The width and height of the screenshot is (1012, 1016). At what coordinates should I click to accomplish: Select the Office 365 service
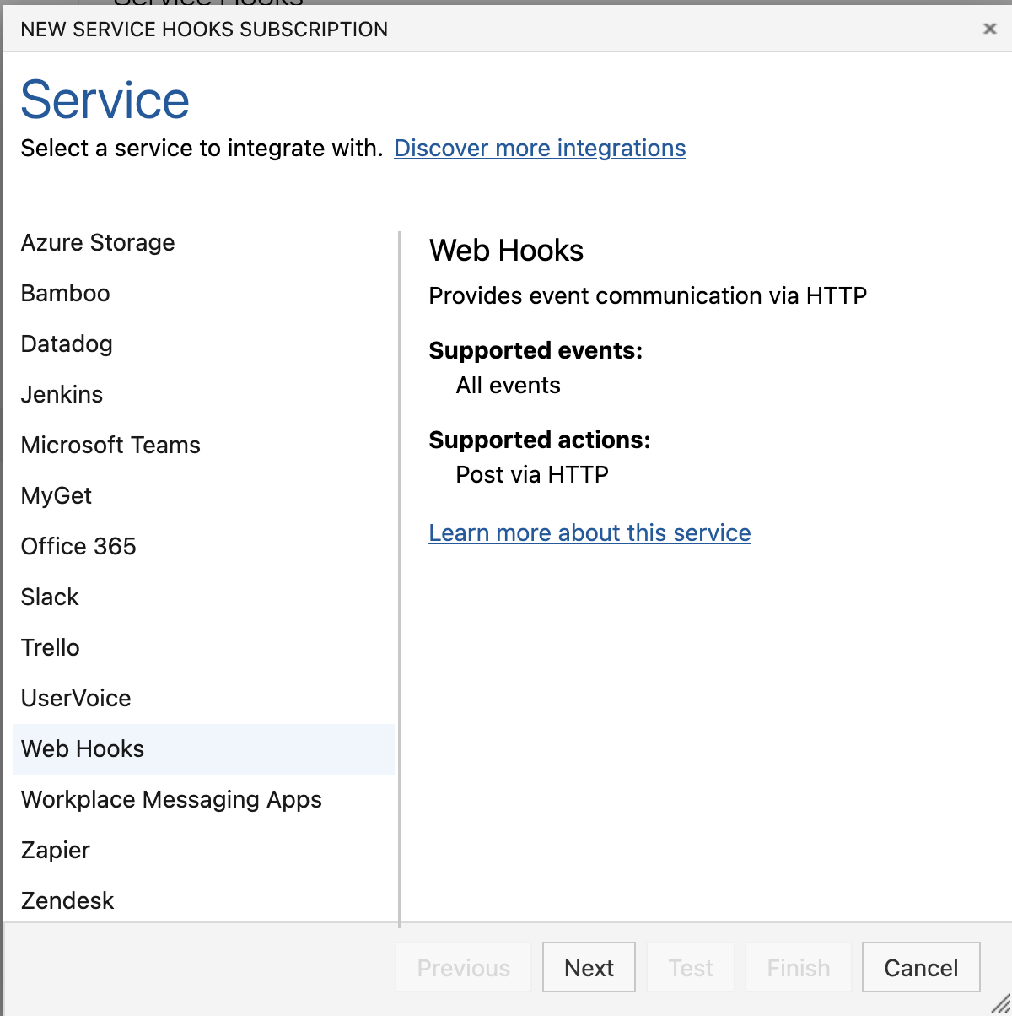(x=204, y=547)
